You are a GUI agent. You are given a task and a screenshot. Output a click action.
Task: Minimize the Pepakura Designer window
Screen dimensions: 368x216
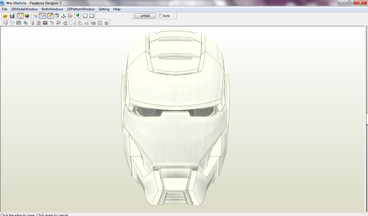tap(342, 3)
